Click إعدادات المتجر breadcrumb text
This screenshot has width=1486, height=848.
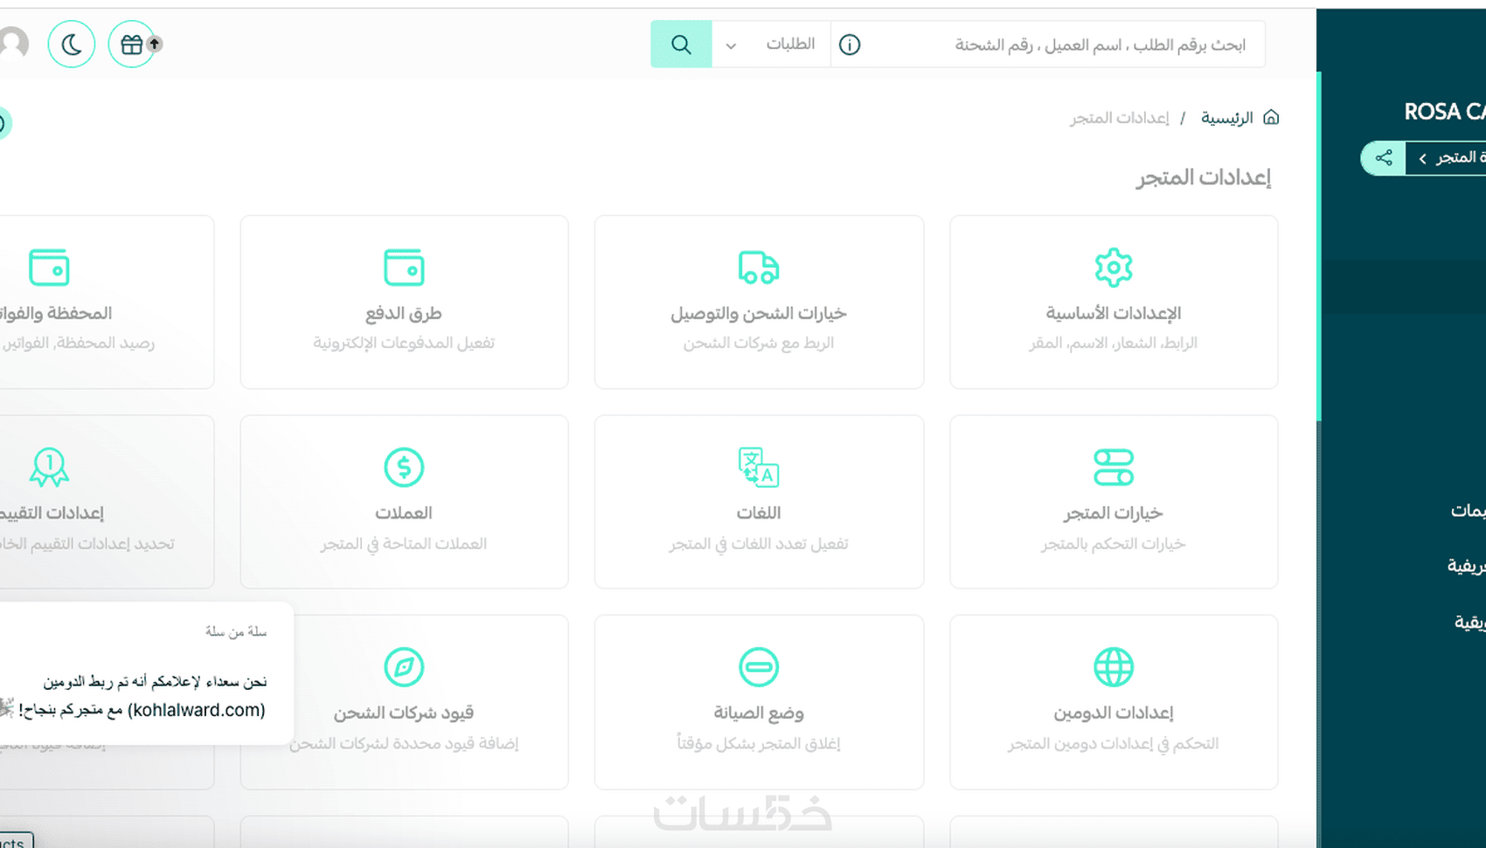[1119, 118]
